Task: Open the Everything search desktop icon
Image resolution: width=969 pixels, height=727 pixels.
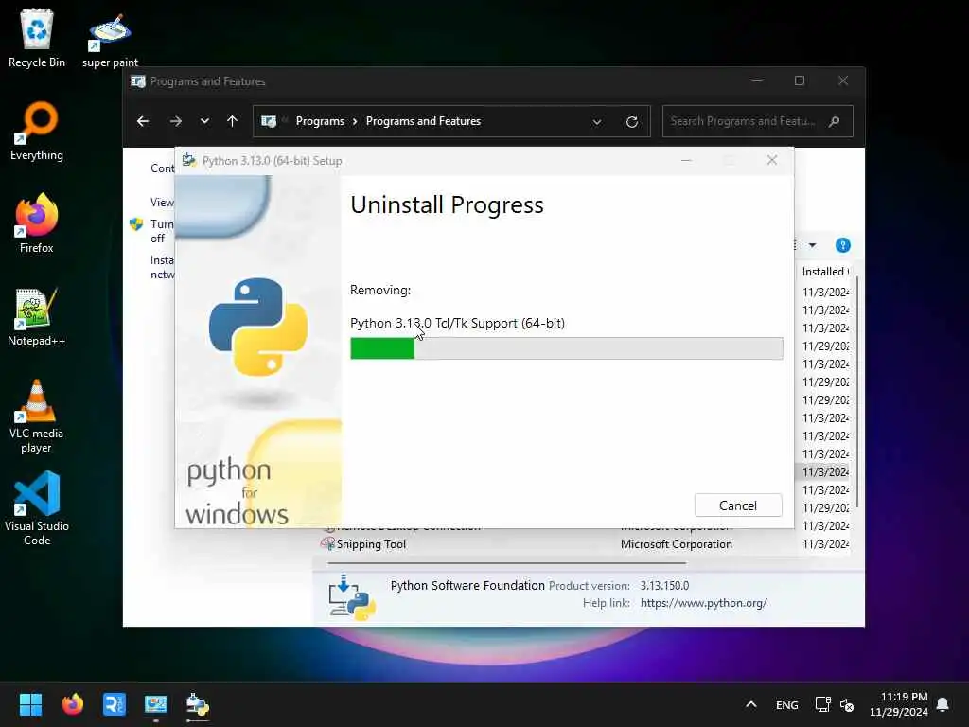Action: pos(37,131)
